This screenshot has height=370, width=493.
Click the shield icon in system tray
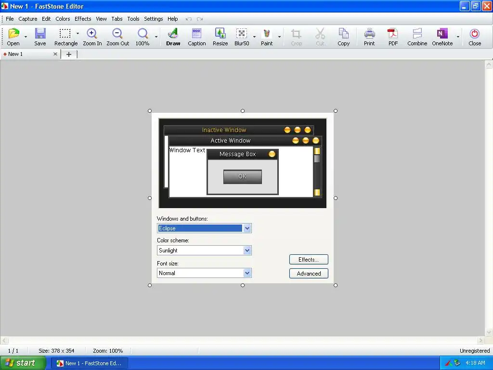coord(457,363)
